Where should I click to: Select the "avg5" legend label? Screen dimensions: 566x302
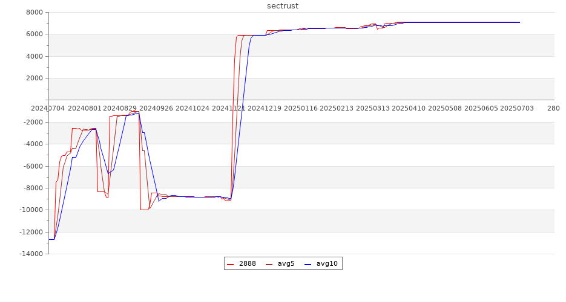(x=286, y=263)
